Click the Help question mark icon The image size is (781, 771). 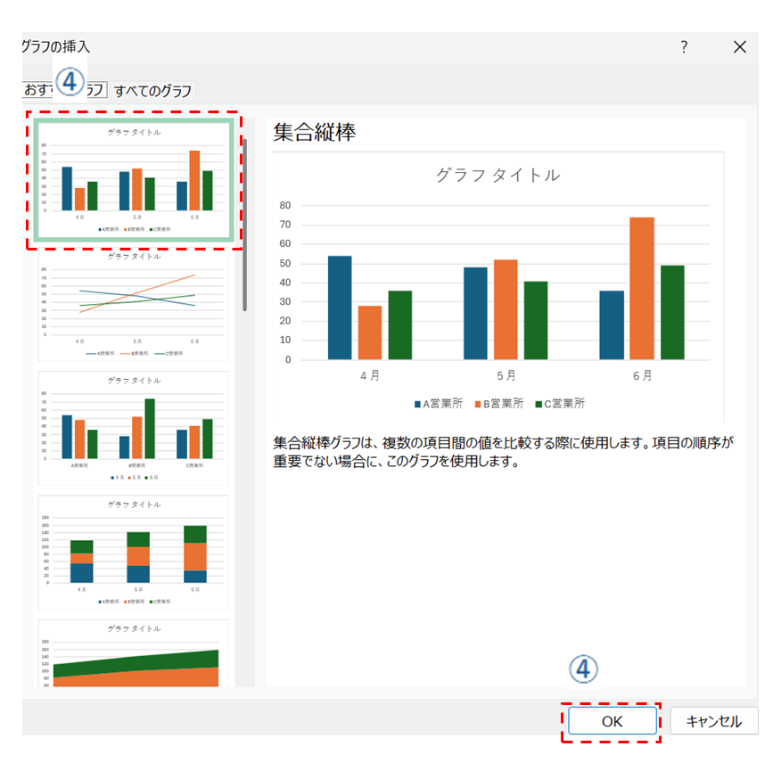(684, 47)
